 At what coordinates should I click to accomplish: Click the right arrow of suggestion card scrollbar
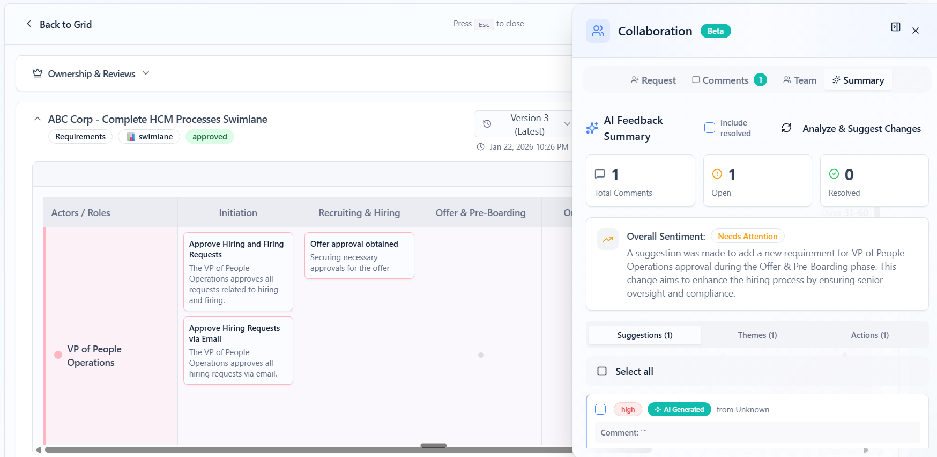866,451
